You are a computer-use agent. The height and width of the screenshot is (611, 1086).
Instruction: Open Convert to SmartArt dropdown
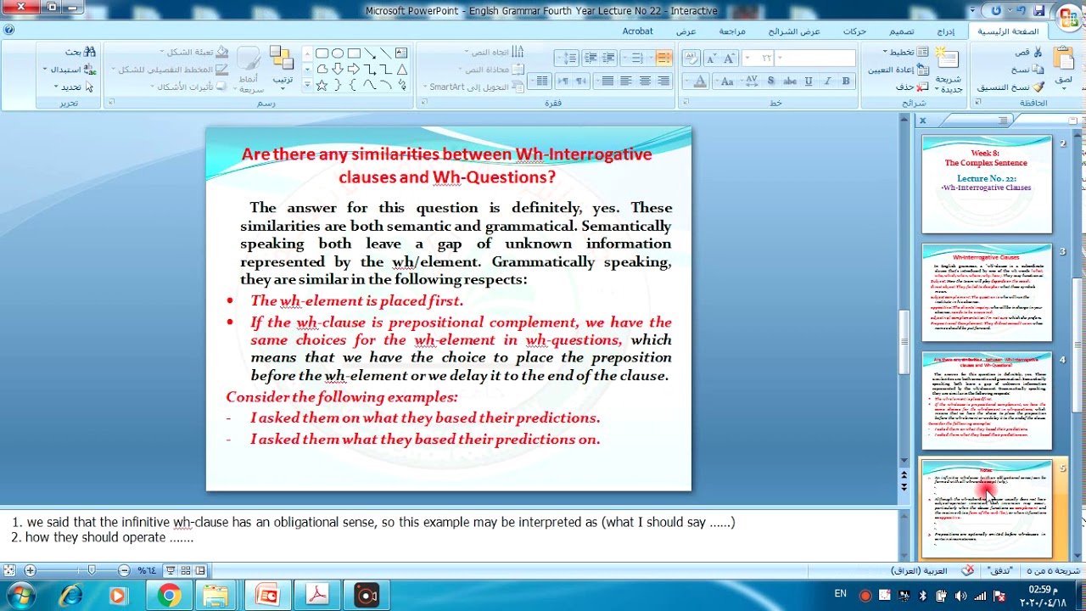[473, 87]
